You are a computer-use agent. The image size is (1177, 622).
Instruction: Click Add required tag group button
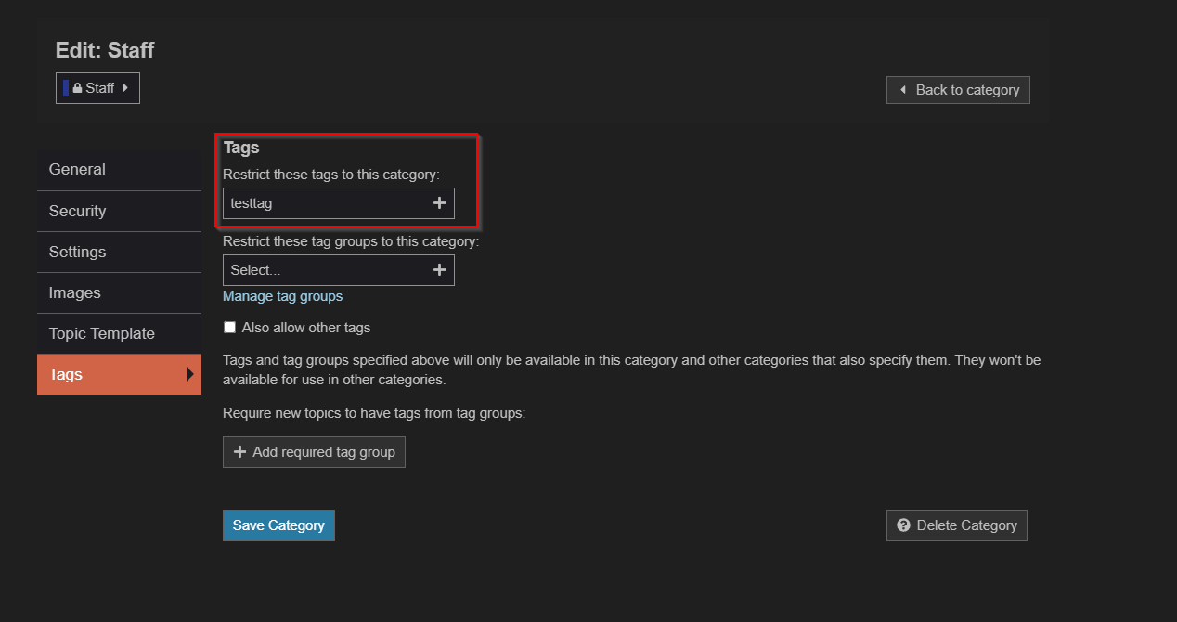point(314,452)
